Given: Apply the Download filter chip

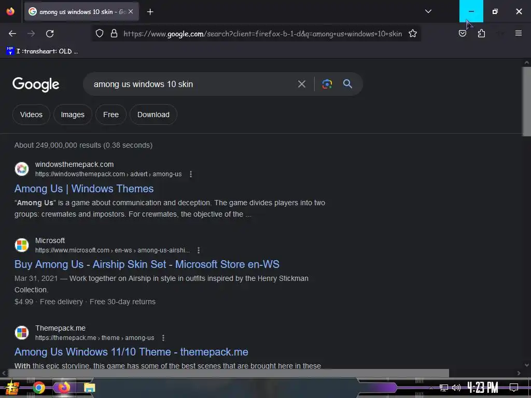Looking at the screenshot, I should [x=153, y=115].
